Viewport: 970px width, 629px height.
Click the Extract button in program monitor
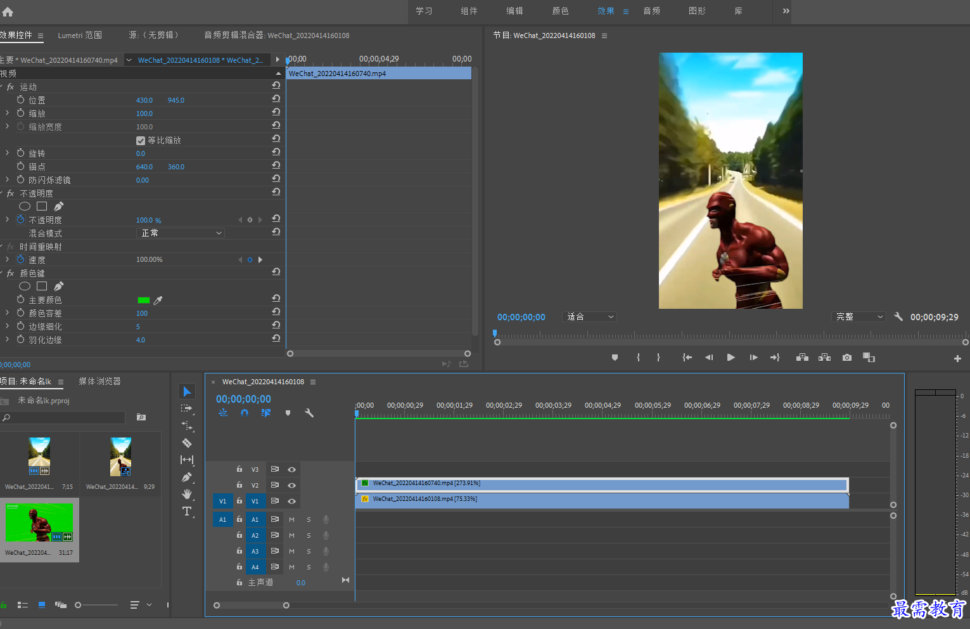point(824,358)
